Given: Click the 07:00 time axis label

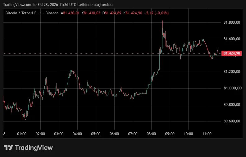Looking at the screenshot, I should tap(133, 134).
